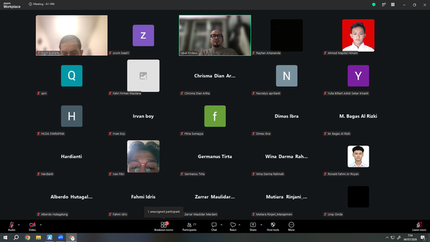Expand the Share options arrow
The height and width of the screenshot is (242, 430).
click(261, 225)
